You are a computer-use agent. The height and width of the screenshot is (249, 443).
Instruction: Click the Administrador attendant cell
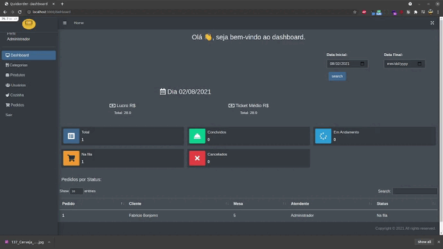point(302,216)
